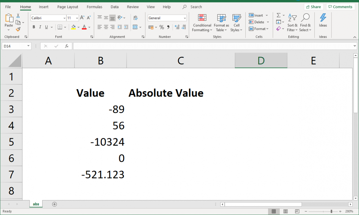Decrease font size with smaller A
Viewport: 359px width, 215px height.
click(89, 18)
